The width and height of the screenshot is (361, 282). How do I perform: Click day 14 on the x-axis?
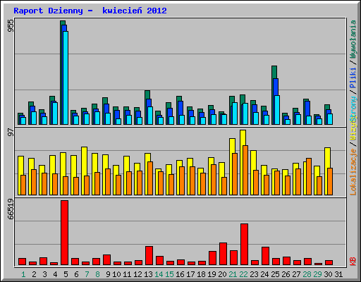[159, 274]
